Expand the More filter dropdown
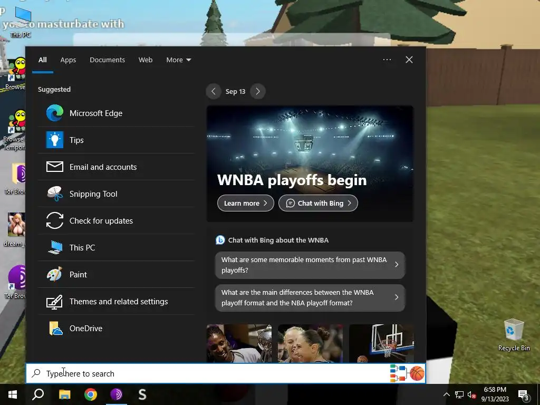The height and width of the screenshot is (405, 540). click(178, 60)
